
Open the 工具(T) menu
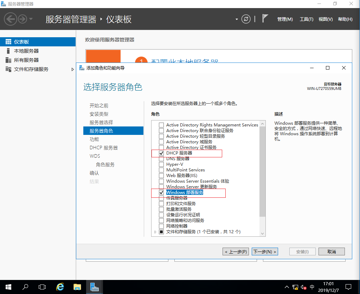point(306,19)
